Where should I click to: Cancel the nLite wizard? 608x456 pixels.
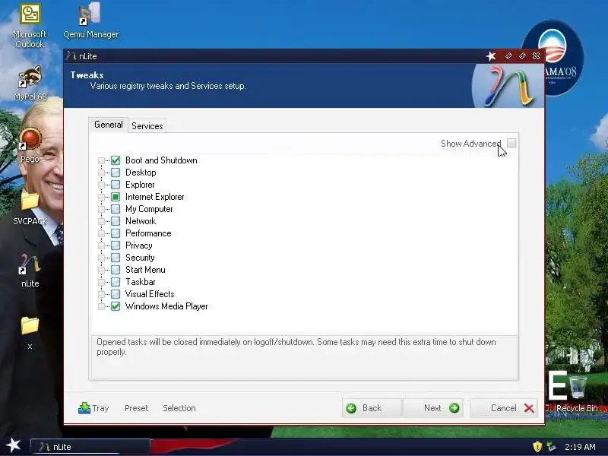click(x=503, y=408)
